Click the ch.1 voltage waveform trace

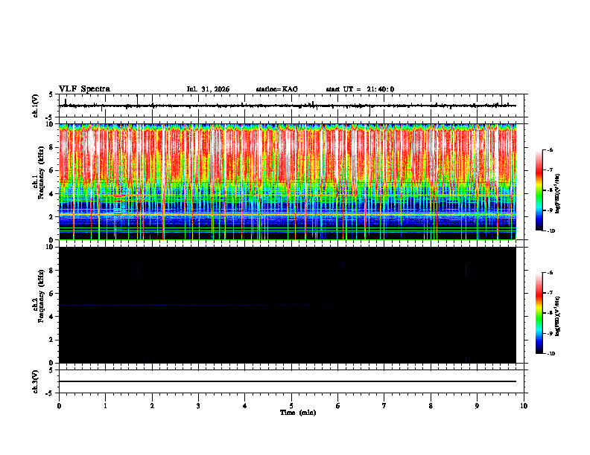[x=288, y=106]
